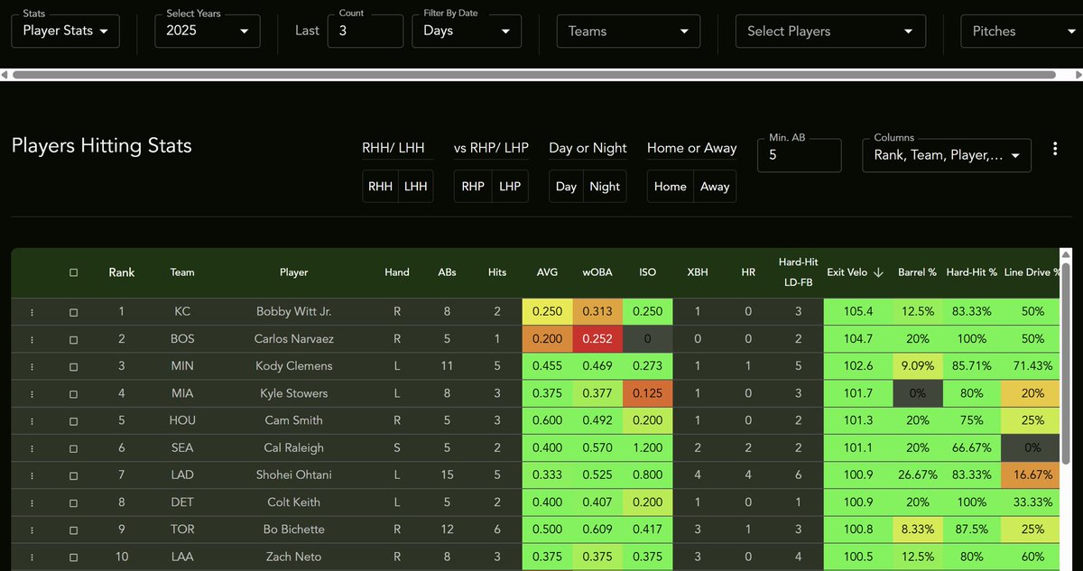Check the box for Shohei Ohtani
1083x571 pixels.
[x=74, y=475]
